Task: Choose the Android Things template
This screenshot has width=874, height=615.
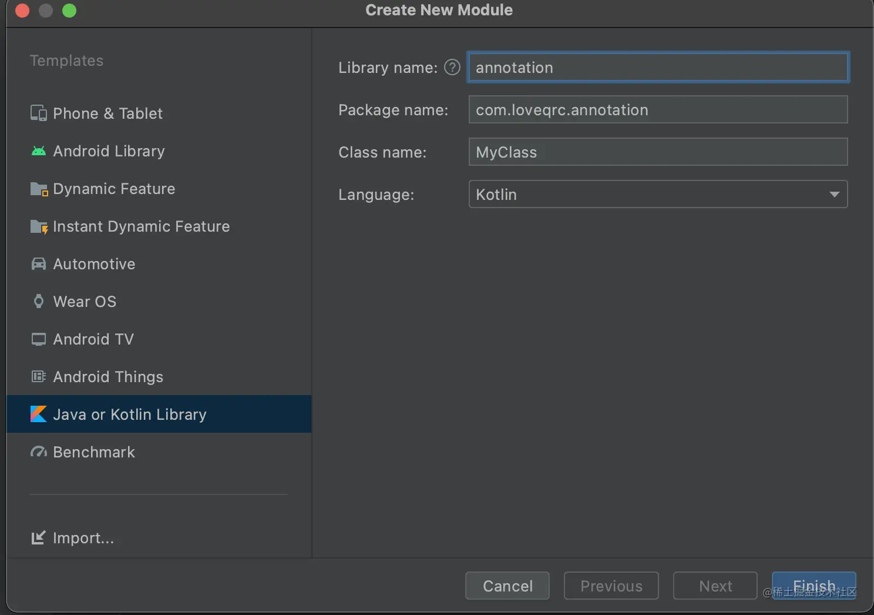Action: [108, 377]
